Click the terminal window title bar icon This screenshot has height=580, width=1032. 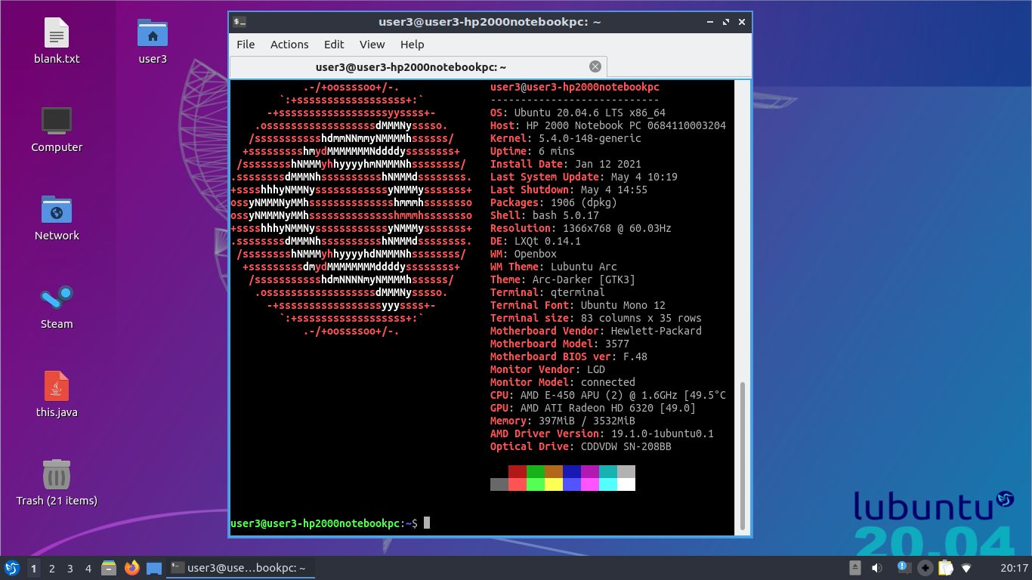(x=239, y=22)
